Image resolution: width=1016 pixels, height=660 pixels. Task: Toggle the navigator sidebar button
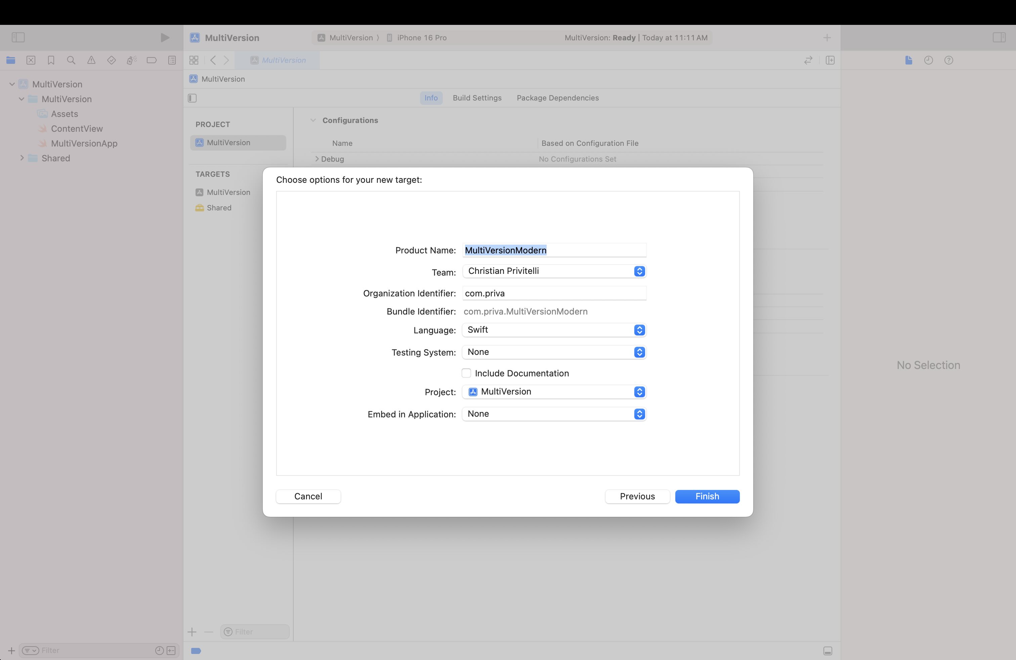pos(18,38)
